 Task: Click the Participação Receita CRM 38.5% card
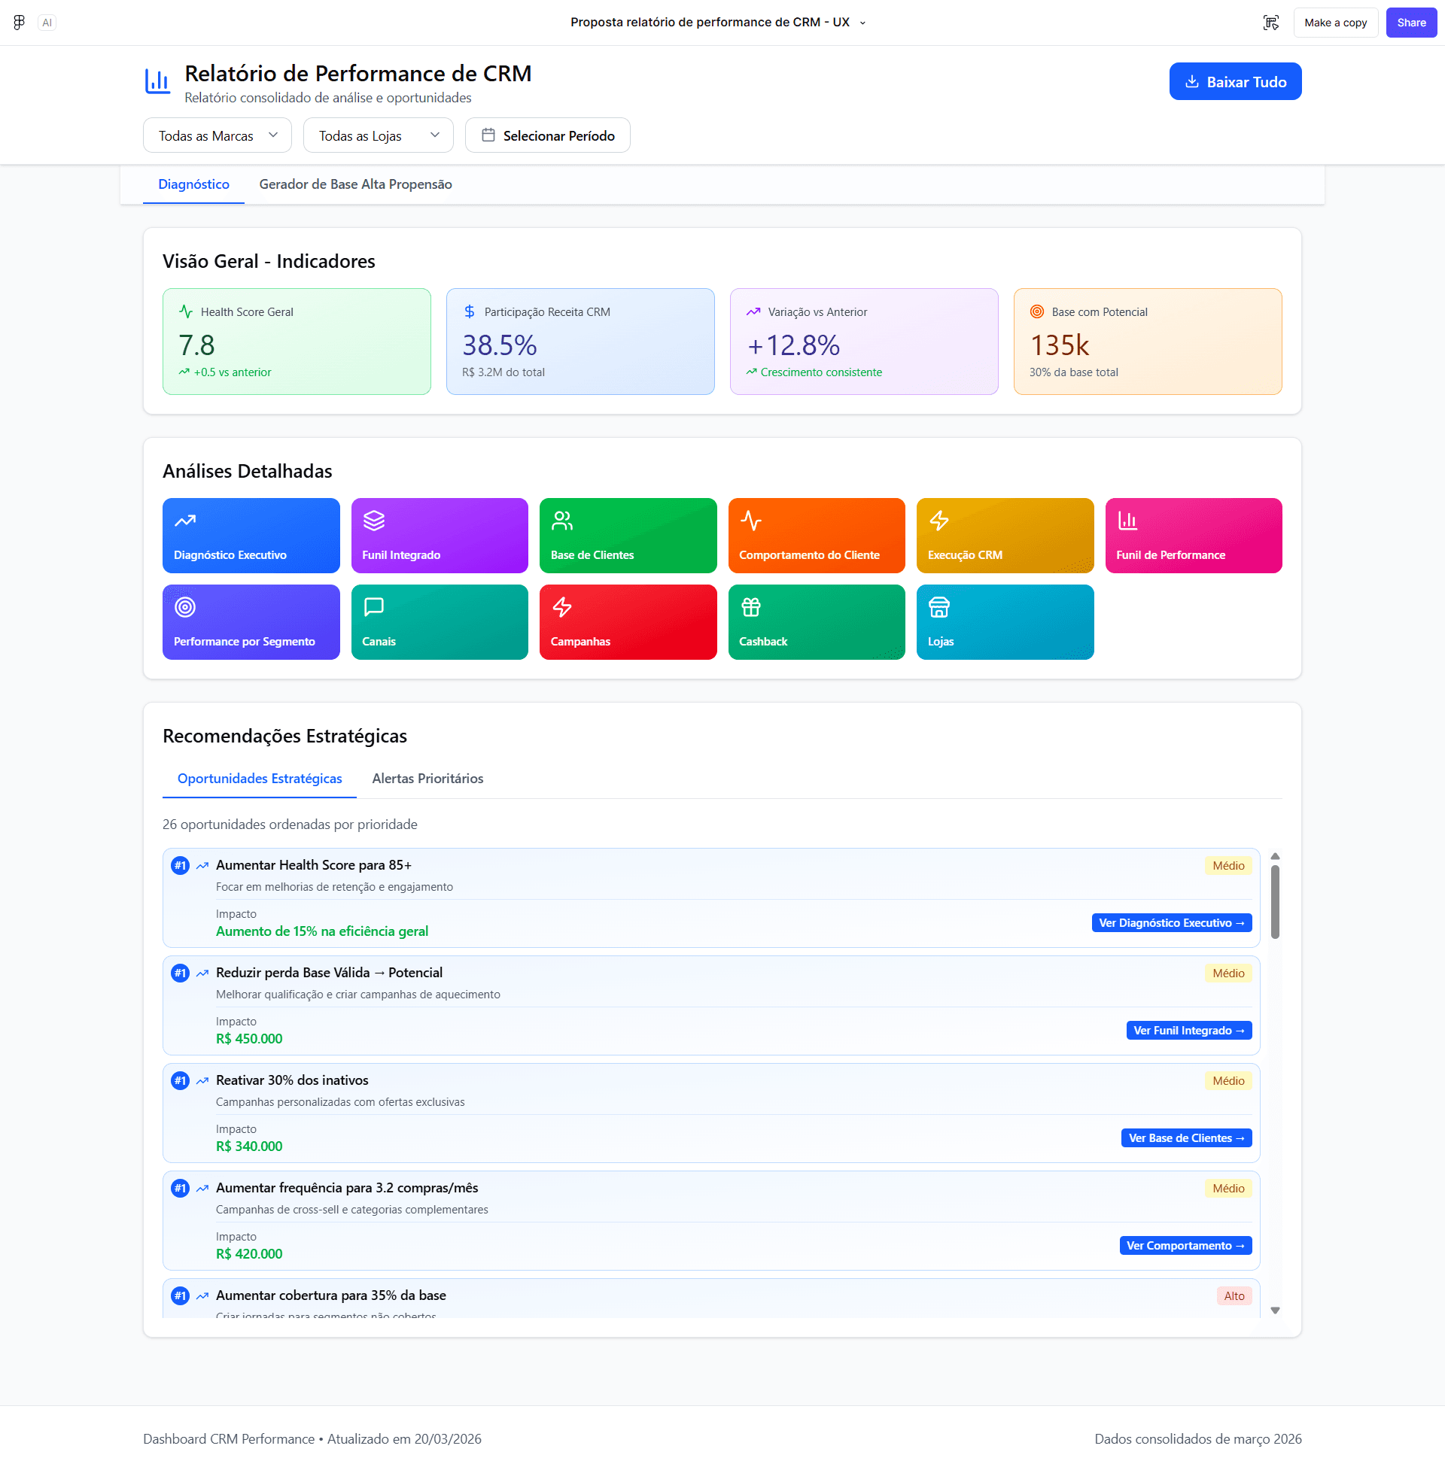click(x=580, y=342)
